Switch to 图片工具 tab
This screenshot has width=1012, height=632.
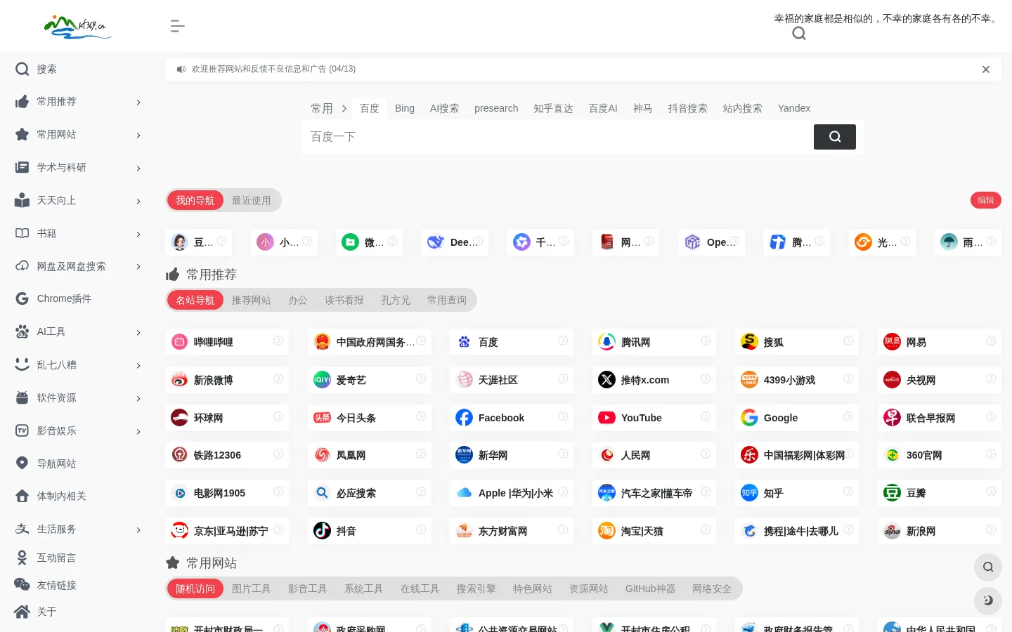click(x=252, y=588)
